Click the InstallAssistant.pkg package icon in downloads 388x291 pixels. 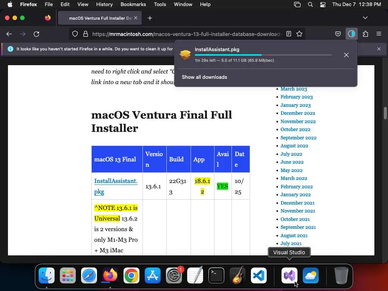(x=185, y=55)
